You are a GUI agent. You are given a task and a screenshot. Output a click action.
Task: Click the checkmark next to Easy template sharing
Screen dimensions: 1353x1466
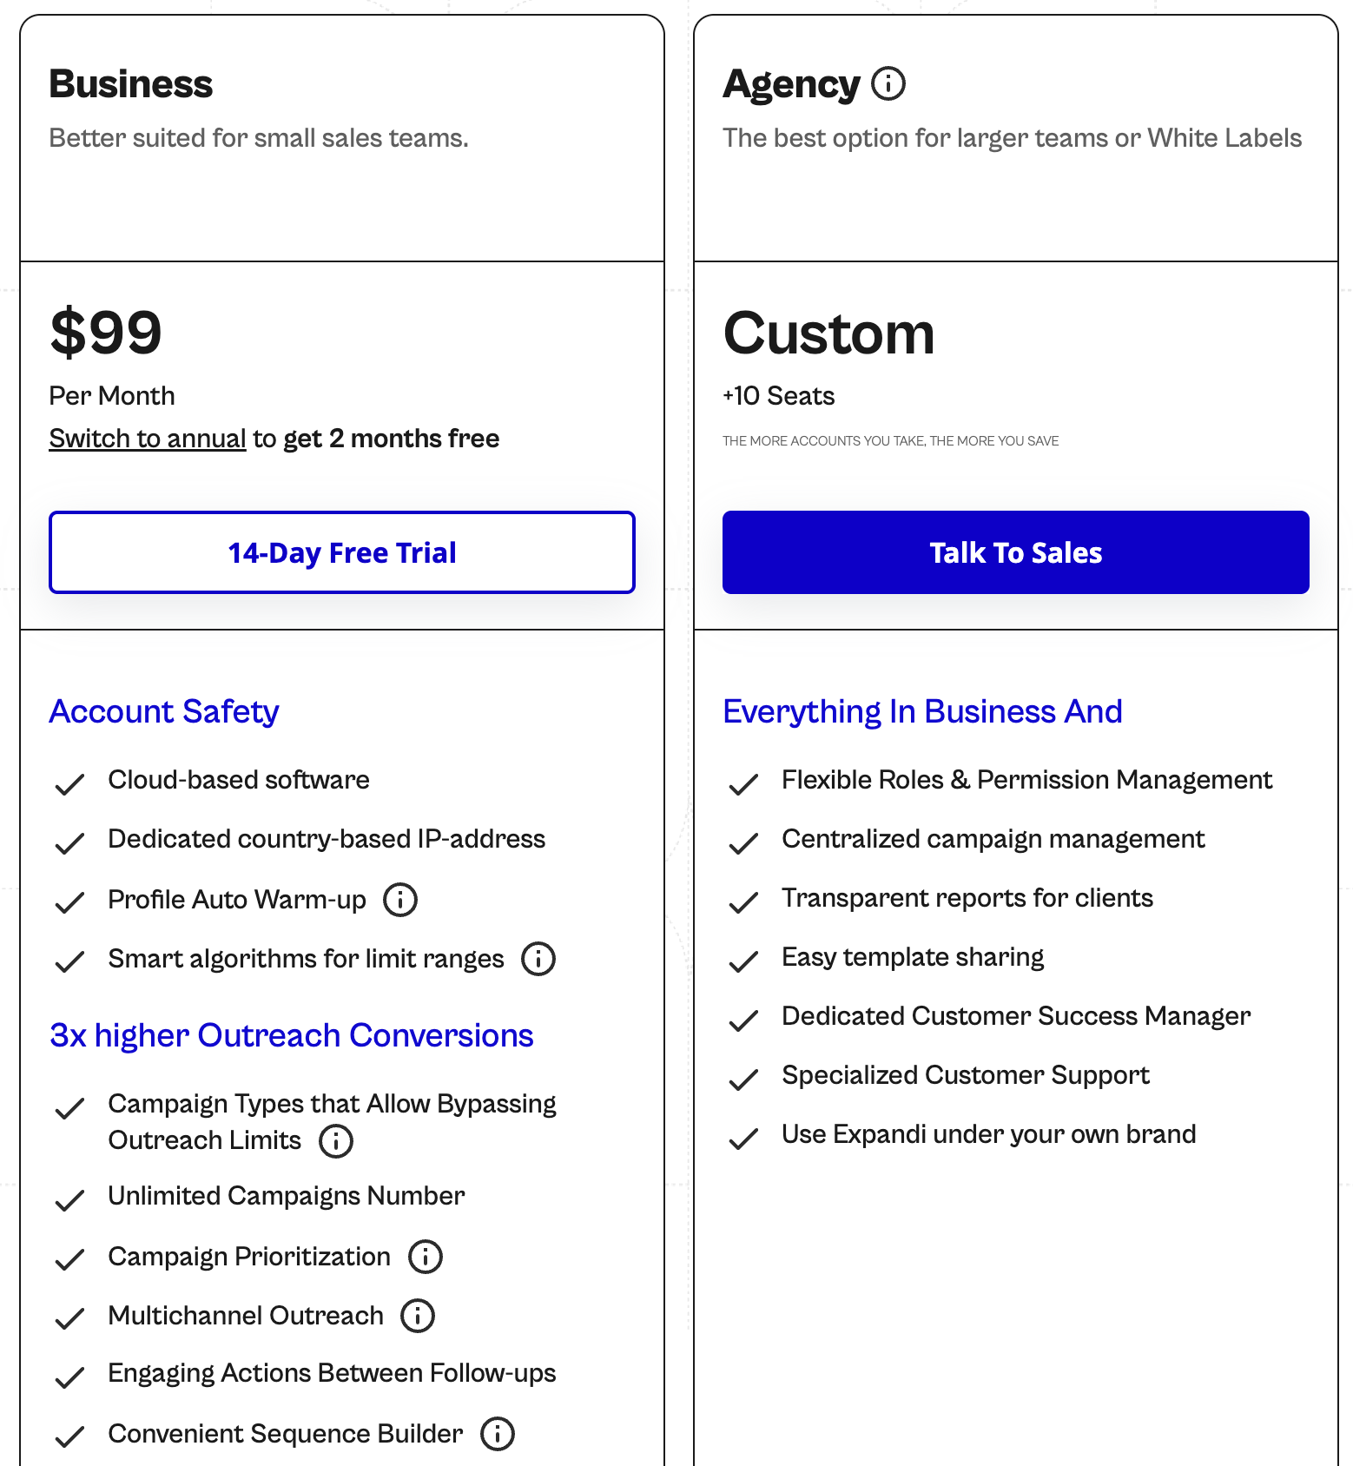pos(745,961)
